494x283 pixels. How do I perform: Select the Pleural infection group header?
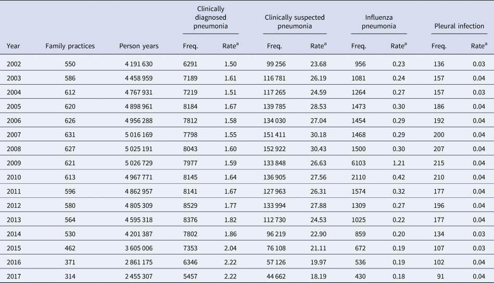click(459, 26)
